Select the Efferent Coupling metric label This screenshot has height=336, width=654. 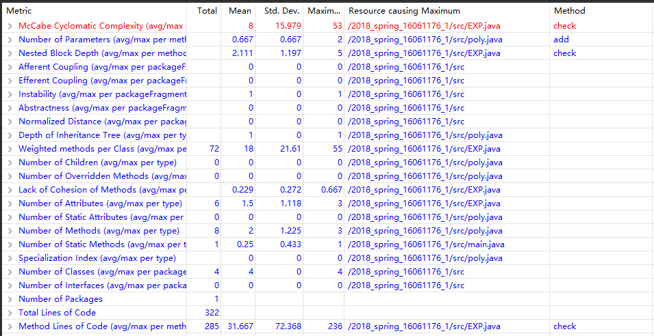[x=103, y=81]
